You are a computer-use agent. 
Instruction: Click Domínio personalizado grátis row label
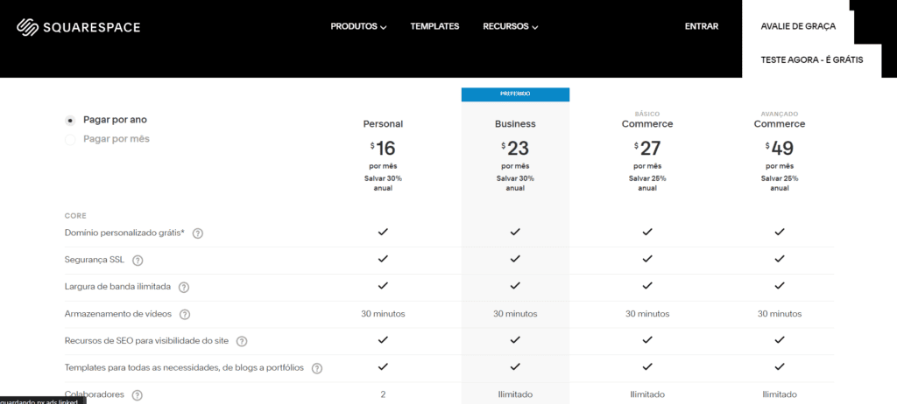pyautogui.click(x=124, y=233)
